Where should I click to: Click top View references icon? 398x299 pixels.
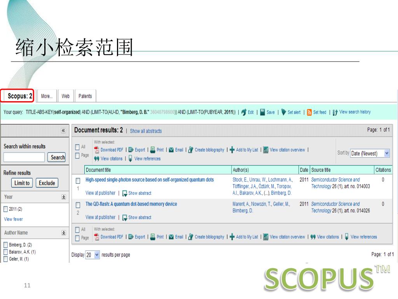tap(130, 159)
